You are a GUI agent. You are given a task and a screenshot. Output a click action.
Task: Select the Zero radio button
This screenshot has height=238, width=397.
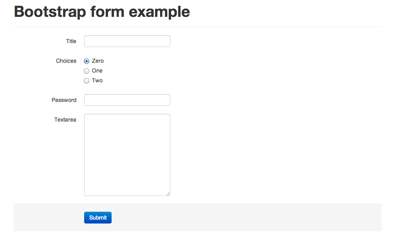point(87,61)
